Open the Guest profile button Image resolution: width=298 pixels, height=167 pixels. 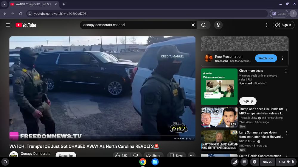coord(279,14)
